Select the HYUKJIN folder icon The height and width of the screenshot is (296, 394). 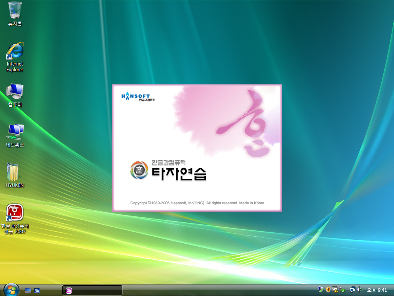[x=15, y=176]
